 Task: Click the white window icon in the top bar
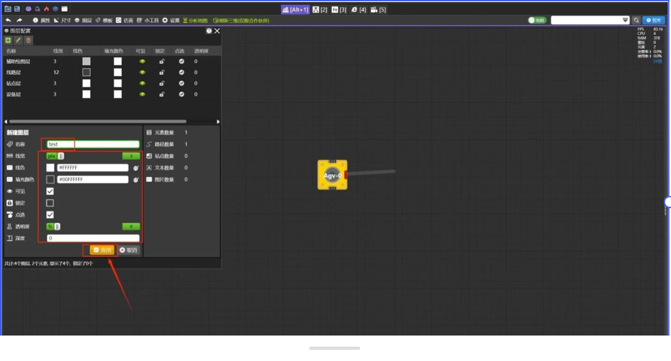(65, 9)
